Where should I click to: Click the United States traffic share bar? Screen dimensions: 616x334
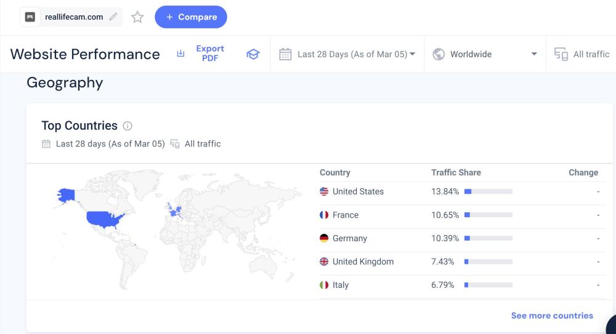[488, 191]
